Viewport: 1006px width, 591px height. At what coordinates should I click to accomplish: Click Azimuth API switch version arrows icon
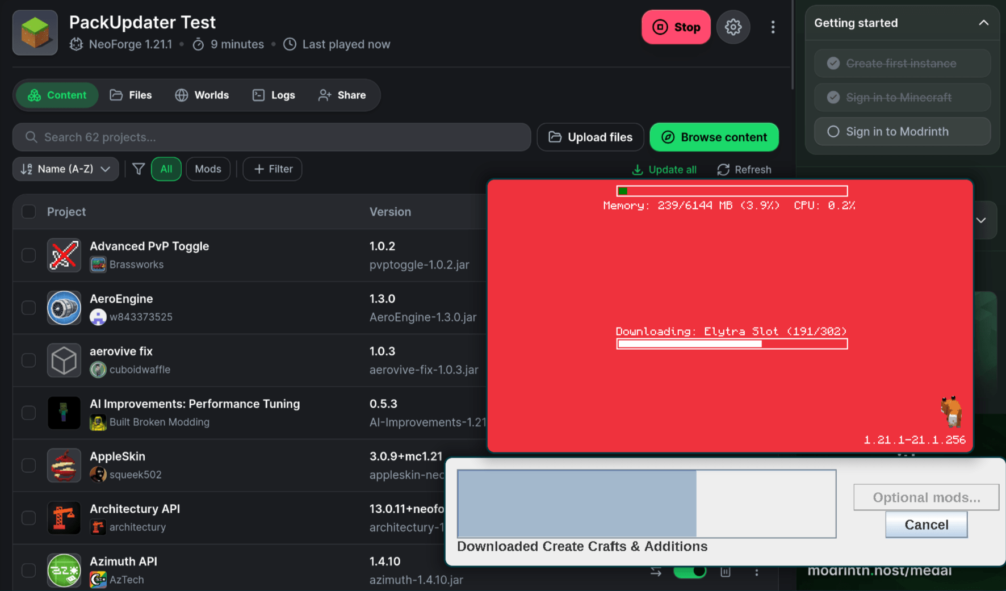click(x=656, y=572)
